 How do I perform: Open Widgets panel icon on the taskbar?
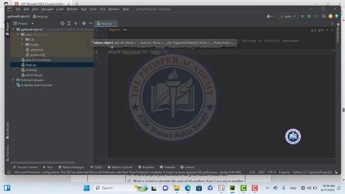click(x=7, y=188)
